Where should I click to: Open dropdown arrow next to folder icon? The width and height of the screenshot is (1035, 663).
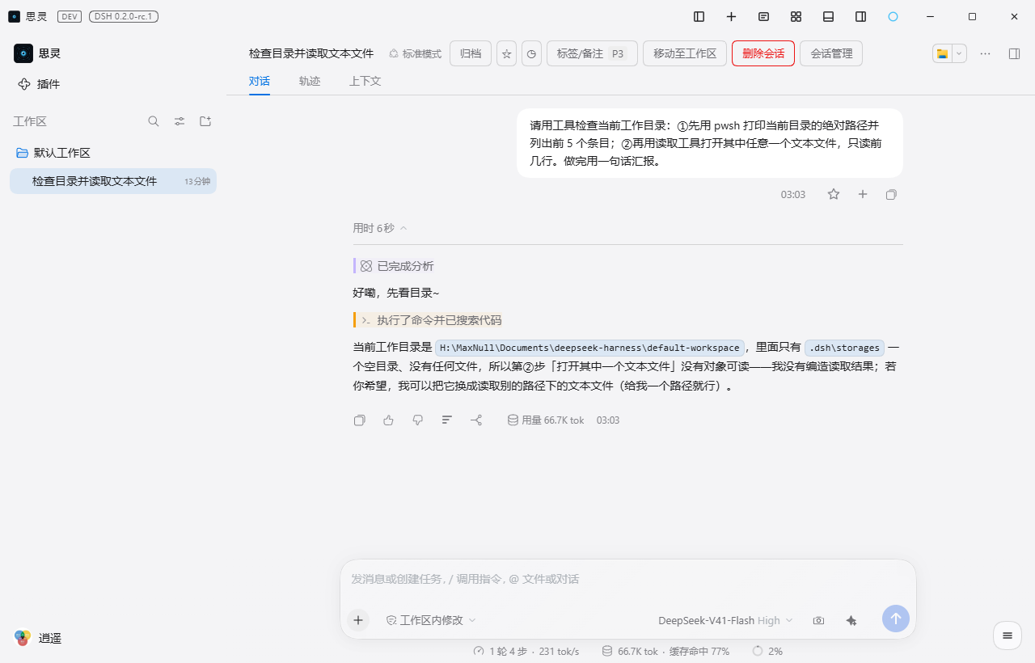pyautogui.click(x=959, y=53)
